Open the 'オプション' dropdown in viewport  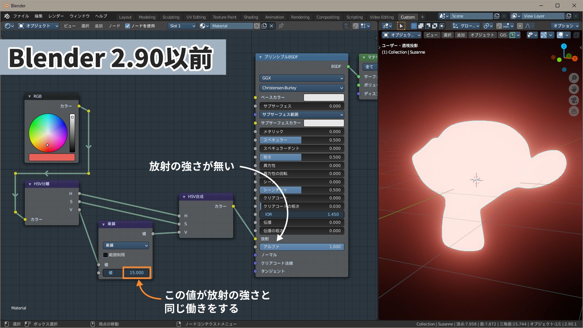[x=566, y=26]
